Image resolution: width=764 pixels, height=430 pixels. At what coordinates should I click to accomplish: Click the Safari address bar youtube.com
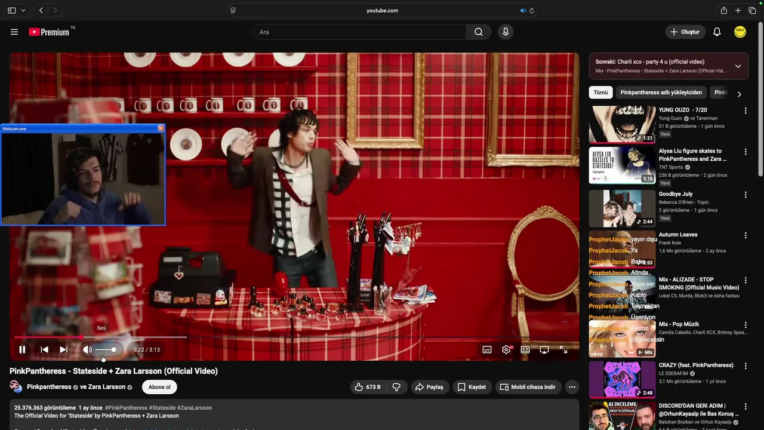(382, 10)
